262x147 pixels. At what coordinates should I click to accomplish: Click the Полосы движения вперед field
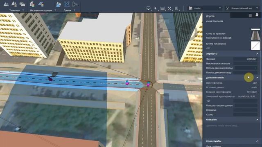[246, 68]
